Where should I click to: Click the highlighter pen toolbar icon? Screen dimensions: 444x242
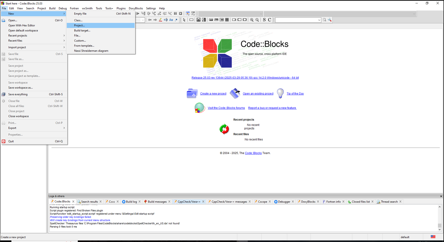(160, 20)
